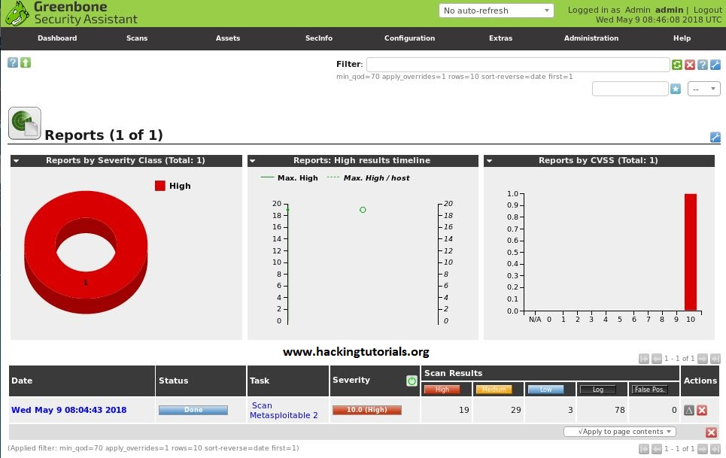Delete the report with row red X icon
This screenshot has width=726, height=458.
click(x=702, y=410)
